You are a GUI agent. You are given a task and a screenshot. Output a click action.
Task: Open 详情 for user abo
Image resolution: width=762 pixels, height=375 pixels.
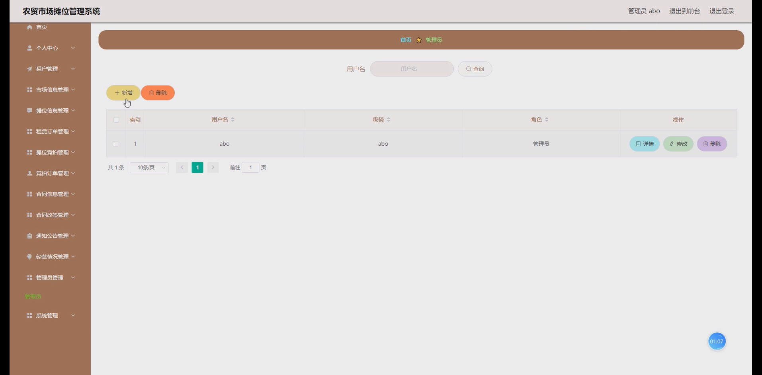[x=645, y=144]
